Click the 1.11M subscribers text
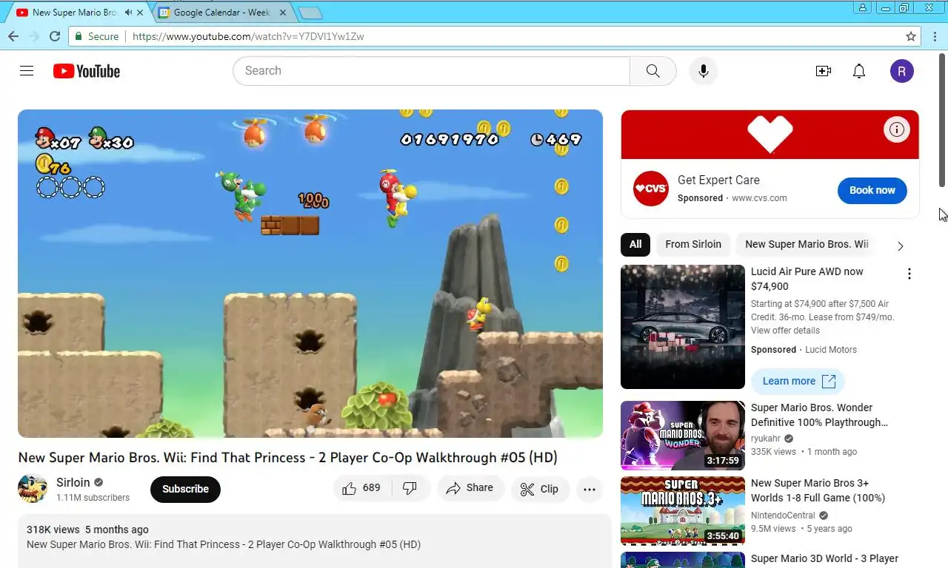Screen dimensions: 948x568 [93, 498]
